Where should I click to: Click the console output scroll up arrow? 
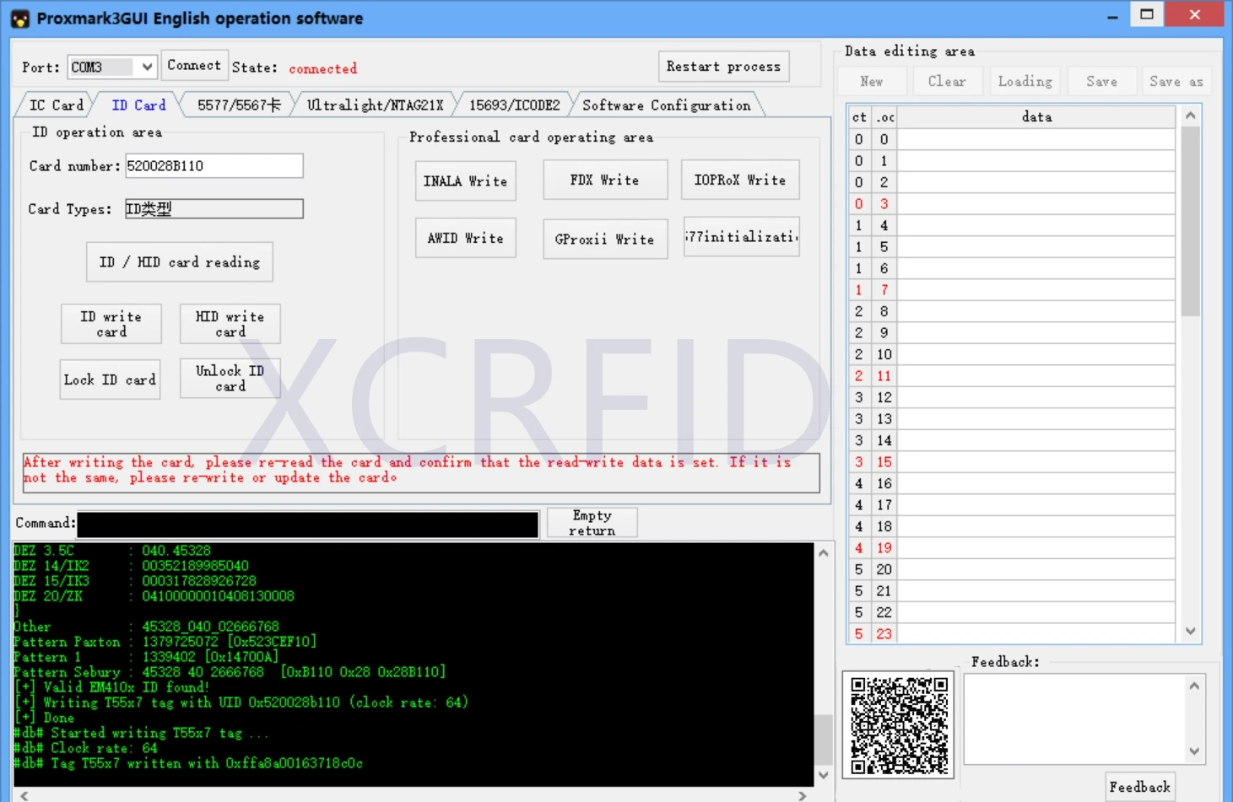tap(824, 553)
